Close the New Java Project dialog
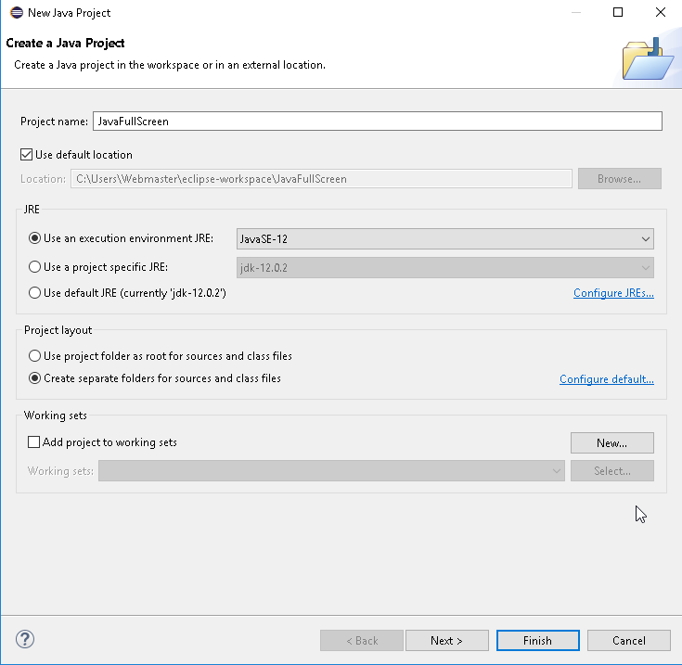The image size is (682, 665). click(661, 12)
